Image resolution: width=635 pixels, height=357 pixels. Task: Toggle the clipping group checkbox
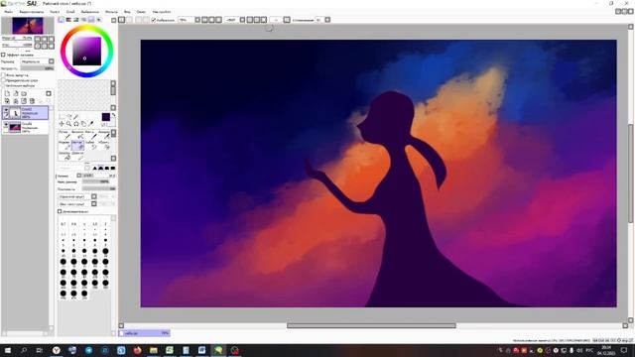pyautogui.click(x=3, y=80)
